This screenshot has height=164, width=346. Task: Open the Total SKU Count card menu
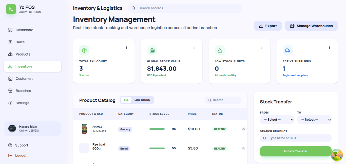pos(126,47)
